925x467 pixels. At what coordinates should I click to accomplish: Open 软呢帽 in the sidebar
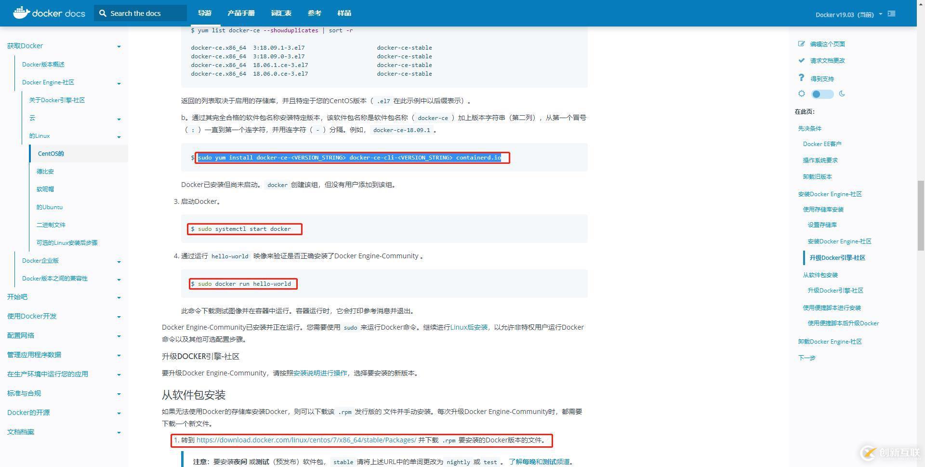pyautogui.click(x=45, y=189)
